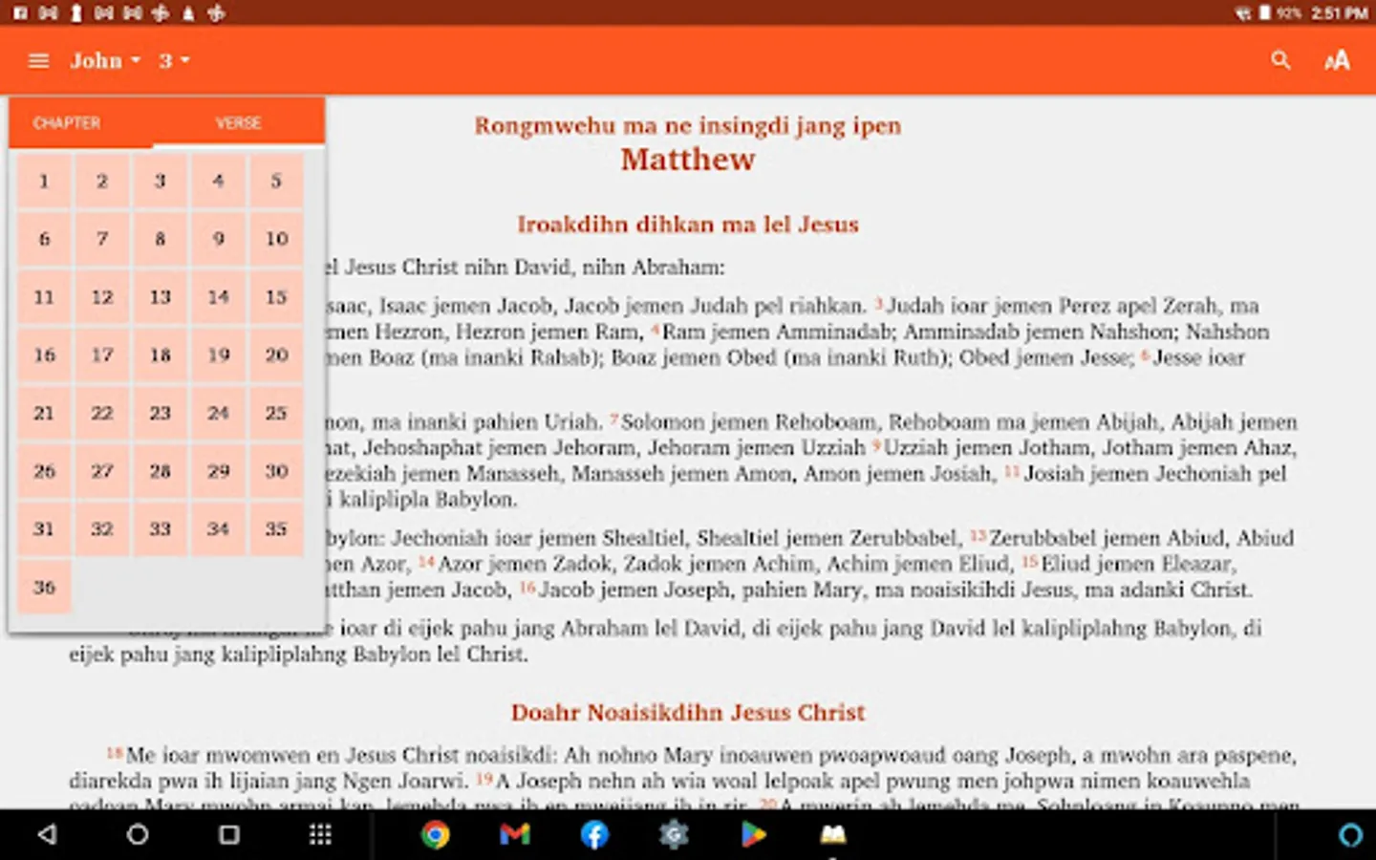Select number 12 in the grid

pyautogui.click(x=102, y=297)
